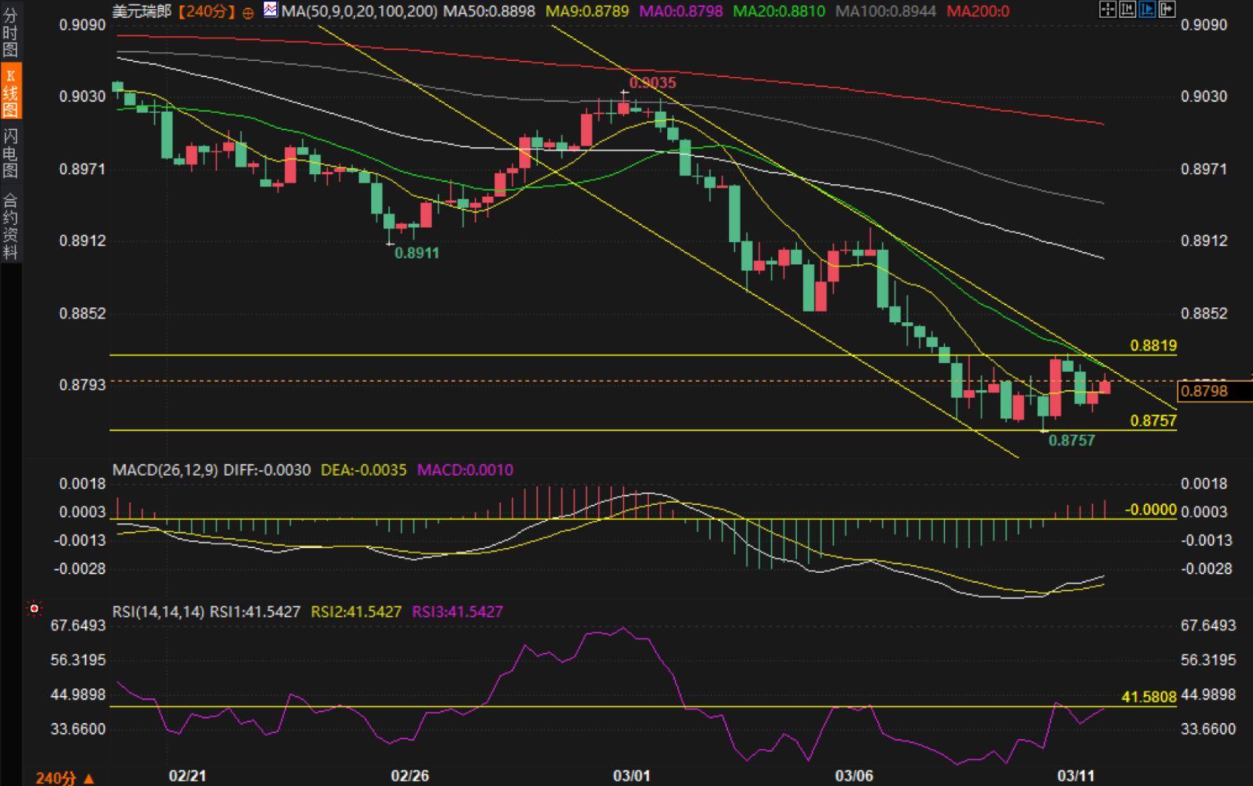Click the red sun alert icon beside RSI
Viewport: 1253px width, 786px height.
[33, 608]
